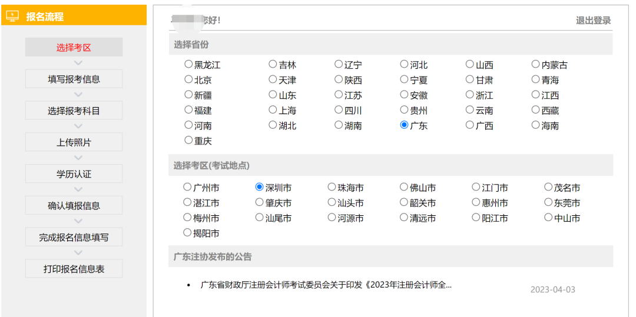This screenshot has width=636, height=317.
Task: Select the 东莞市 radio button
Action: [548, 202]
